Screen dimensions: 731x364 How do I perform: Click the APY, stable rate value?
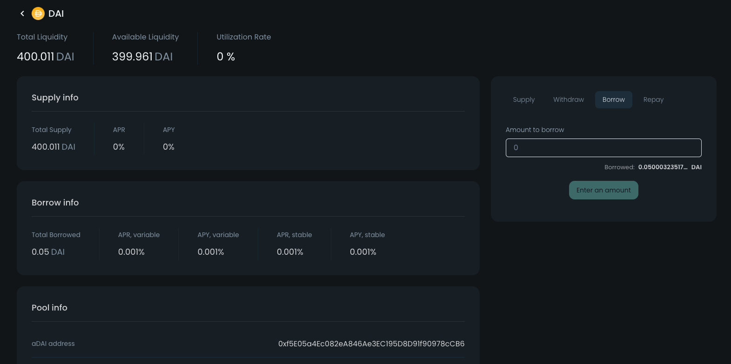363,252
